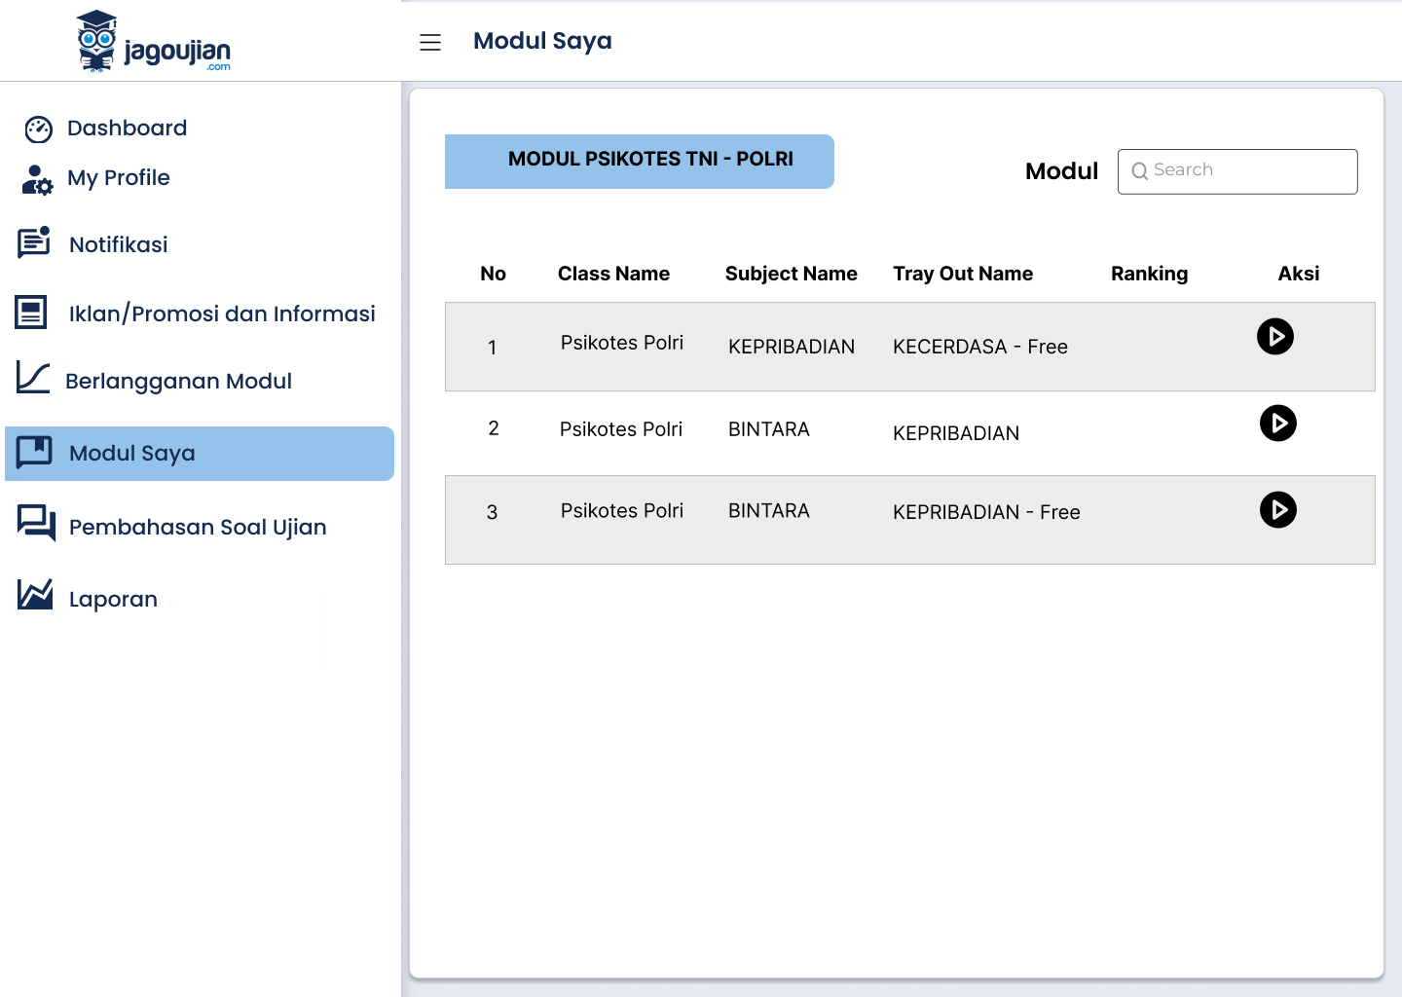
Task: Click the Notifikasi message icon
Action: pyautogui.click(x=34, y=242)
